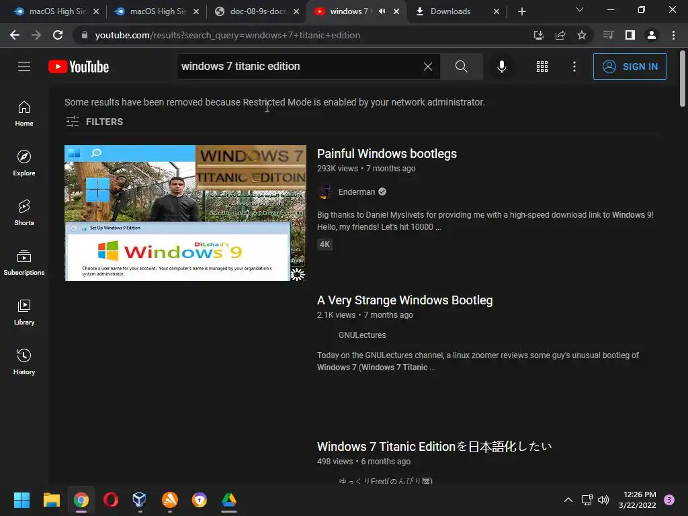Open A Very Strange Windows Bootleg title
688x516 pixels.
[x=404, y=300]
